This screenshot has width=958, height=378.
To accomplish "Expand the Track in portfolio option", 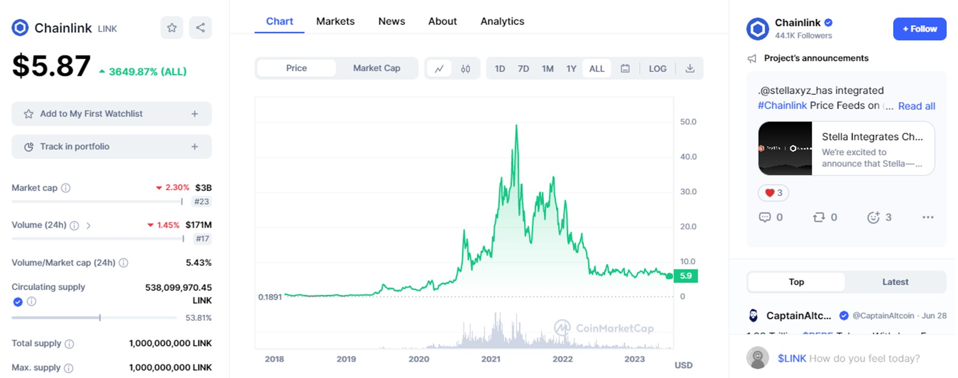I will (194, 147).
